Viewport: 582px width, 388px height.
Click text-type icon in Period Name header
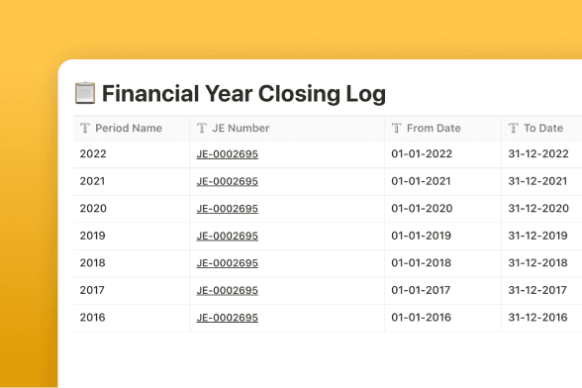pos(85,128)
